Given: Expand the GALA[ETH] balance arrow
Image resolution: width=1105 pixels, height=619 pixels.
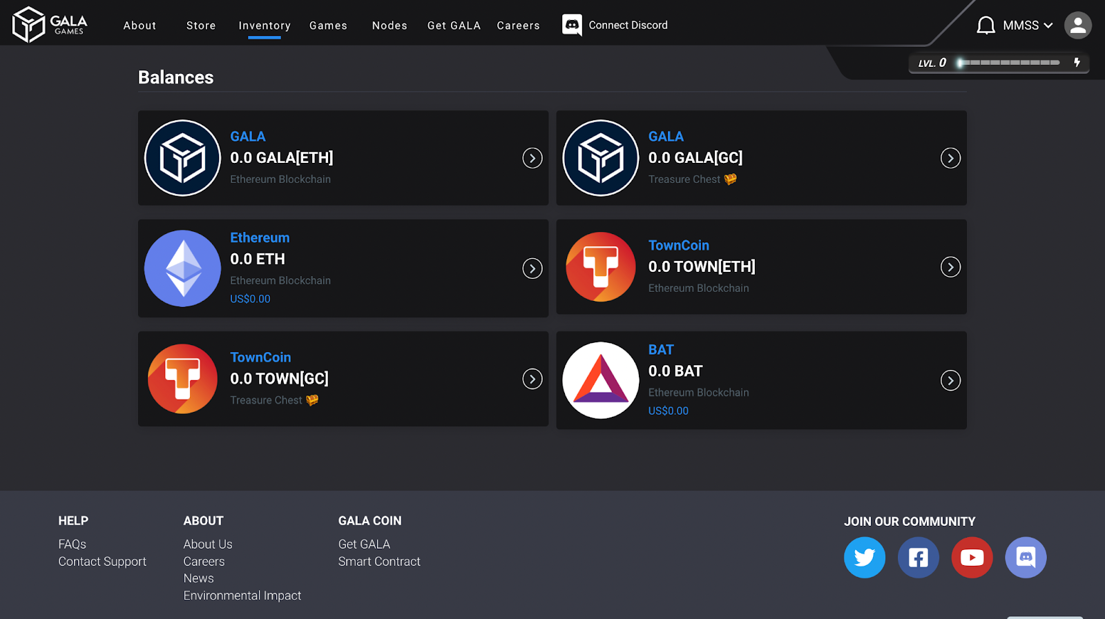Looking at the screenshot, I should click(532, 158).
